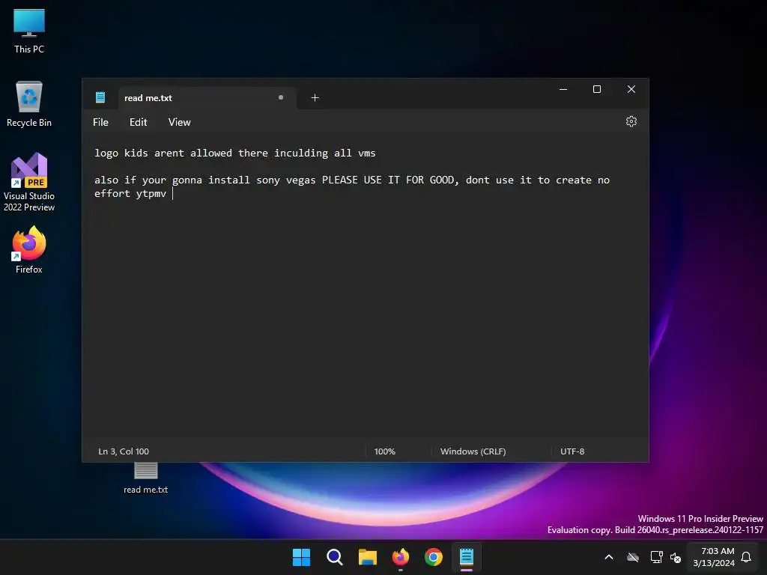
Task: Click the 100% zoom level in status bar
Action: (x=385, y=451)
